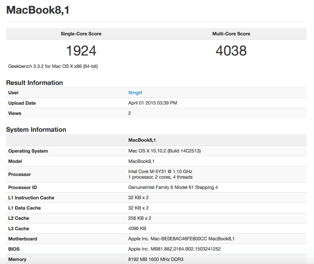Click the System Information section heading

[x=36, y=130]
